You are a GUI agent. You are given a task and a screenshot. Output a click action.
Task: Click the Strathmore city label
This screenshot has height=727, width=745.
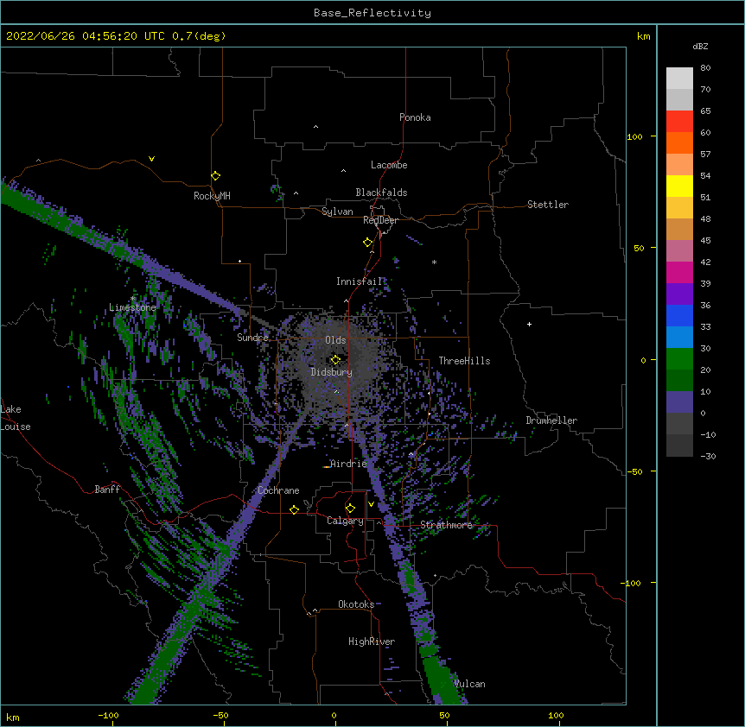click(446, 525)
